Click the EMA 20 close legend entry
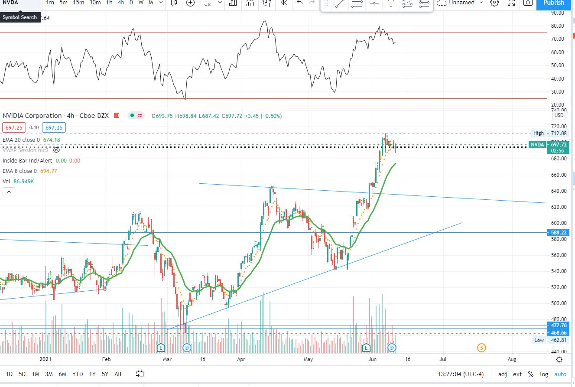575x387 pixels. [x=31, y=140]
